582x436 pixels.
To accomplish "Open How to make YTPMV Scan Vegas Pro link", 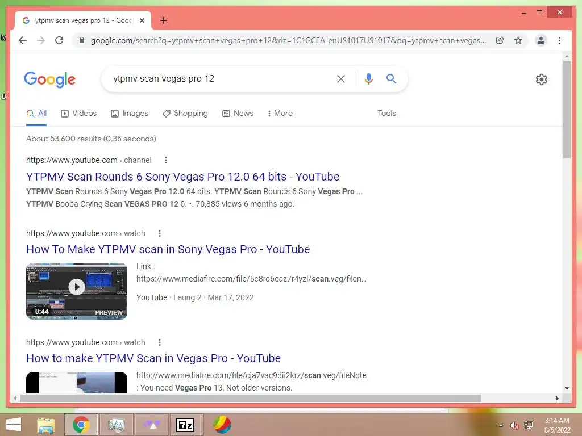I will point(153,358).
